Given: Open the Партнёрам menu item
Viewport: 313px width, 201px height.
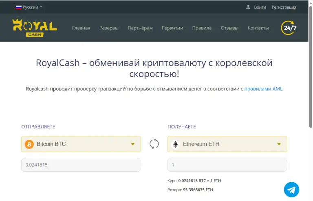Looking at the screenshot, I should click(140, 28).
